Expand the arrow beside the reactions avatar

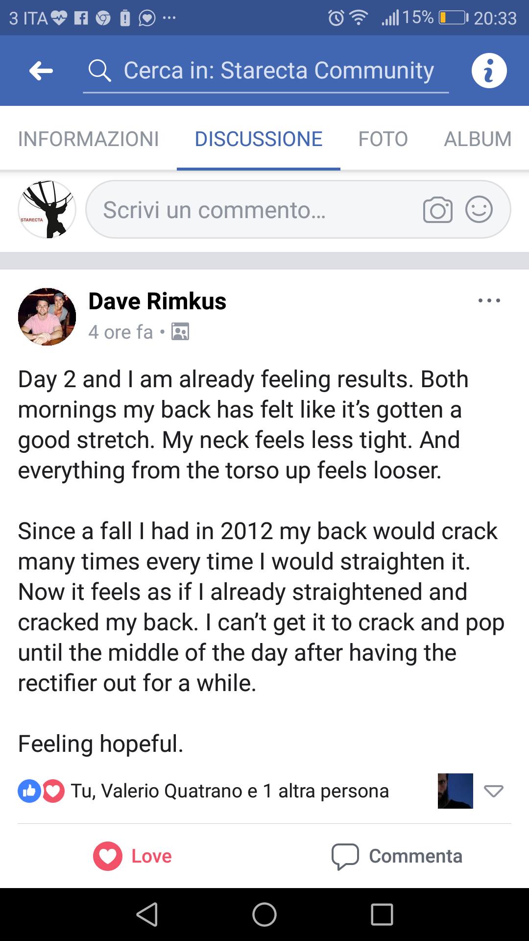[x=493, y=791]
